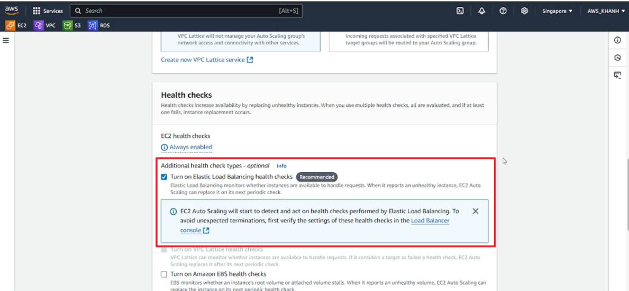The image size is (629, 291).
Task: Launch the CloudShell terminal icon
Action: tap(461, 11)
